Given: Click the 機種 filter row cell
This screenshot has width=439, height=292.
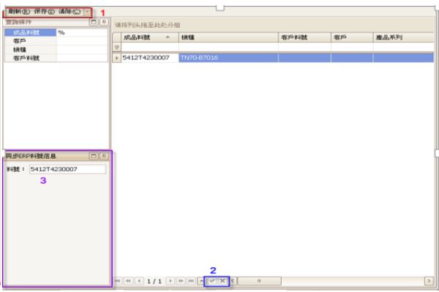Looking at the screenshot, I should coord(228,48).
